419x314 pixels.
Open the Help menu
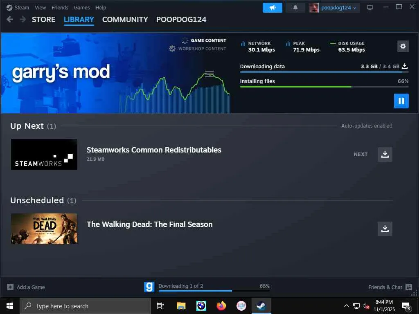pos(101,8)
